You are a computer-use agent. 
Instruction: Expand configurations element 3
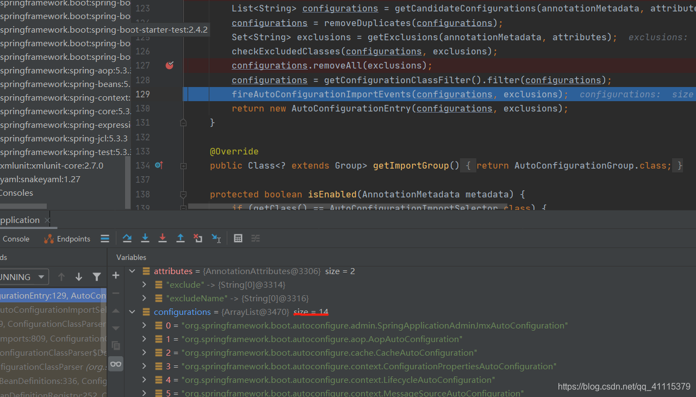tap(144, 366)
